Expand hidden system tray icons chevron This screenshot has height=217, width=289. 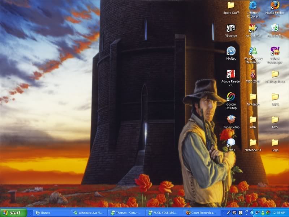pos(252,213)
